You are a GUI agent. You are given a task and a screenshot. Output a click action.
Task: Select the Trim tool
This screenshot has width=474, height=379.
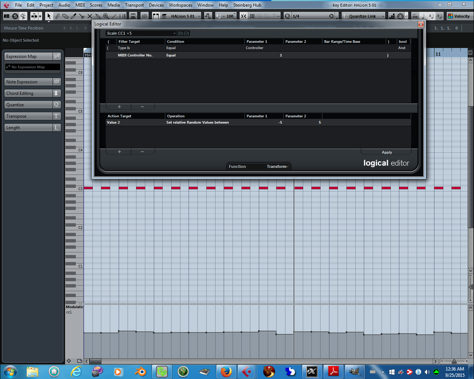click(73, 16)
